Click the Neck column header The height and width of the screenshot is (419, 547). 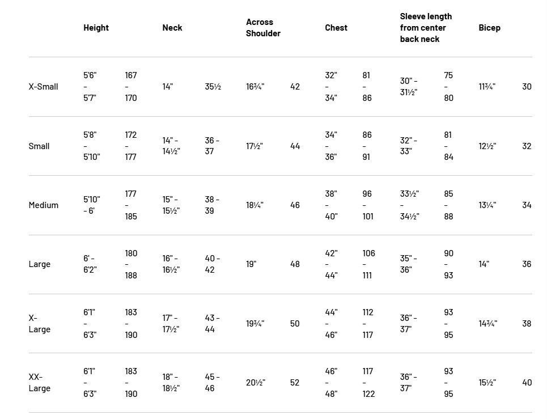[x=172, y=28]
